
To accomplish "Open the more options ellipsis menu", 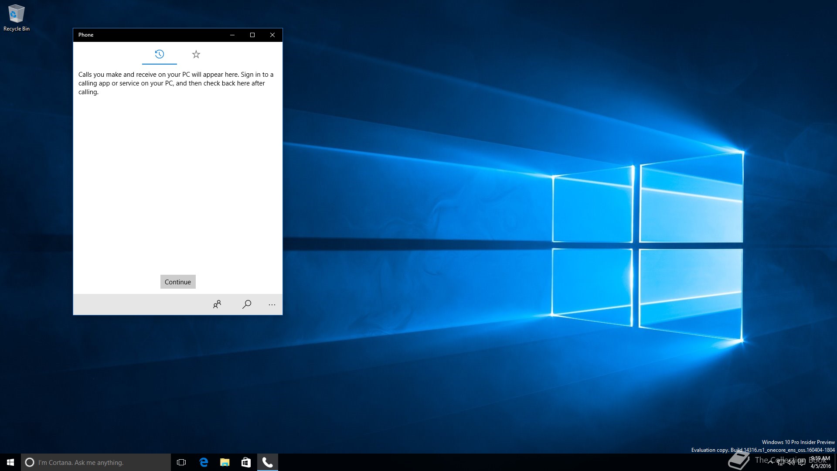I will 272,304.
